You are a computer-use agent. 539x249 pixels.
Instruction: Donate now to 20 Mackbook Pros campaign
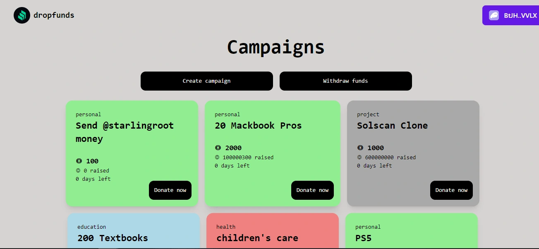(x=312, y=190)
